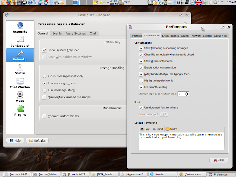Screen dimensions: 236x177
Task: Click the Smile emoticon button in the formatting toolbar
Action: (171, 129)
